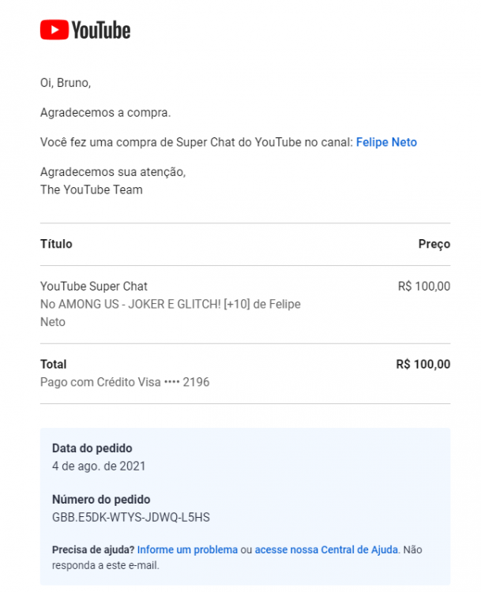The image size is (481, 592).
Task: Click the 'Informe um problema' link
Action: 187,549
